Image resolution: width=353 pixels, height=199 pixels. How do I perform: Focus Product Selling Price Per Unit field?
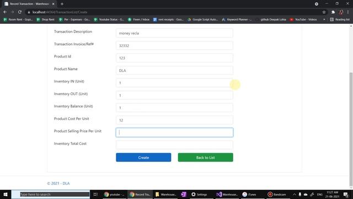(x=174, y=133)
